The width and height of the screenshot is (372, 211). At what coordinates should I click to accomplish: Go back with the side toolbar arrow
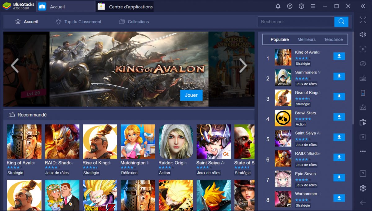point(363,203)
